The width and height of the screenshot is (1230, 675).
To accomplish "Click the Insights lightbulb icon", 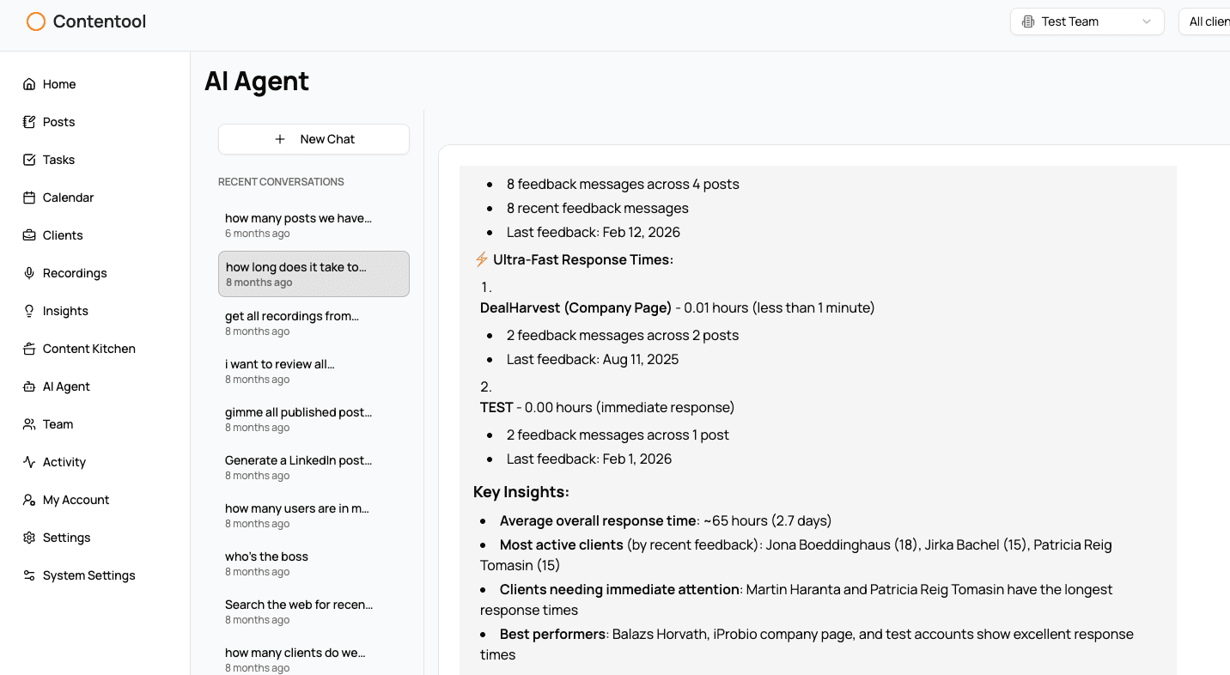I will click(29, 311).
